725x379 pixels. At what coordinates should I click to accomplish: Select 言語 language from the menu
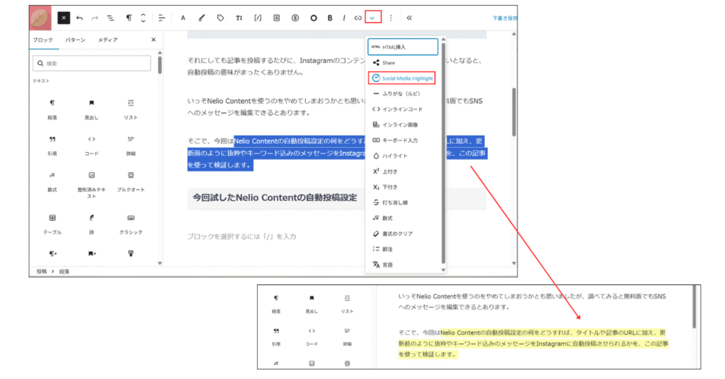(403, 265)
